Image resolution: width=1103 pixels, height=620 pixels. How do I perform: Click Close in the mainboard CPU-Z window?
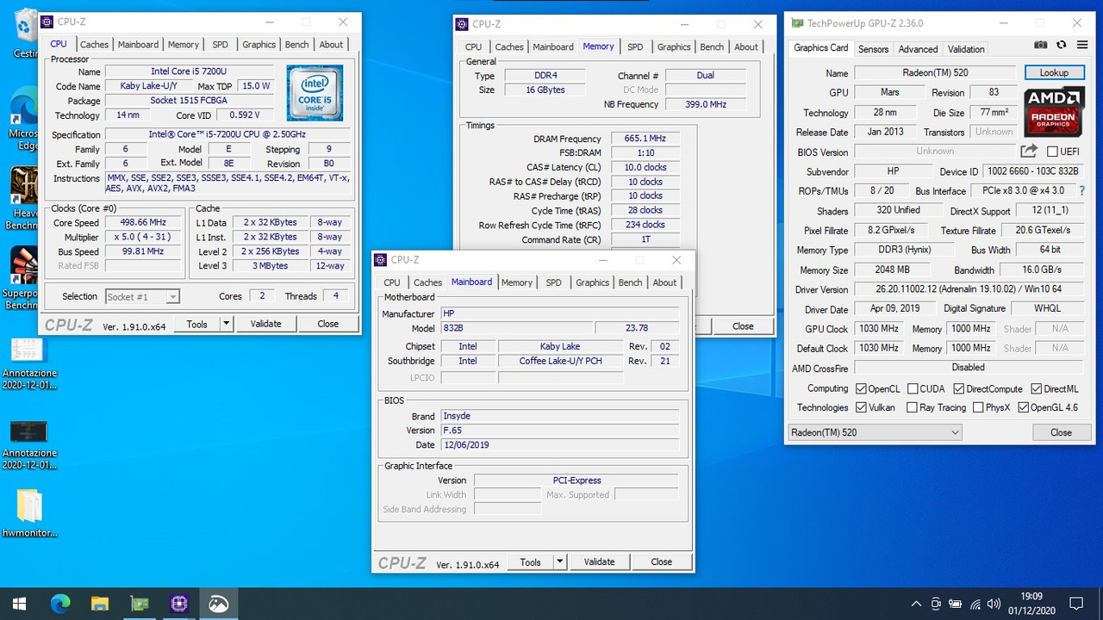pos(662,561)
